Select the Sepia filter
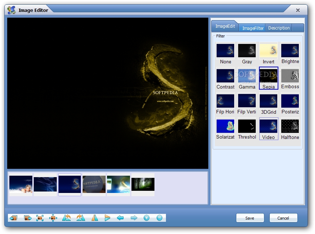The height and width of the screenshot is (234, 315). click(269, 78)
